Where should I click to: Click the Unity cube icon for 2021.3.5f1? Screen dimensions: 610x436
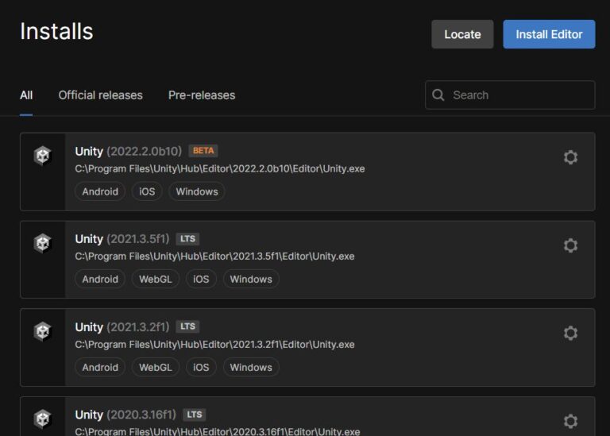42,244
